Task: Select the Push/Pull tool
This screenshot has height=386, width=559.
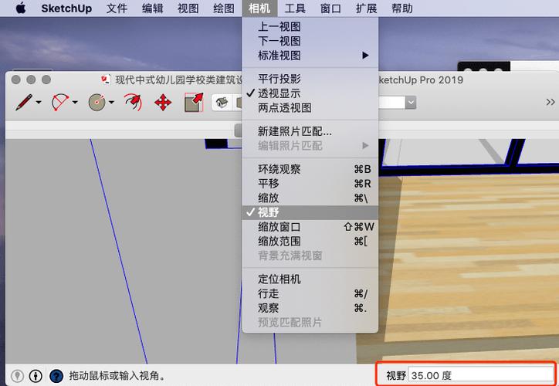Action: 194,103
